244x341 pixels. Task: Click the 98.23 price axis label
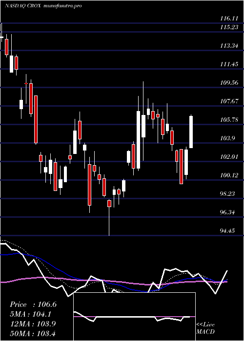[228, 194]
